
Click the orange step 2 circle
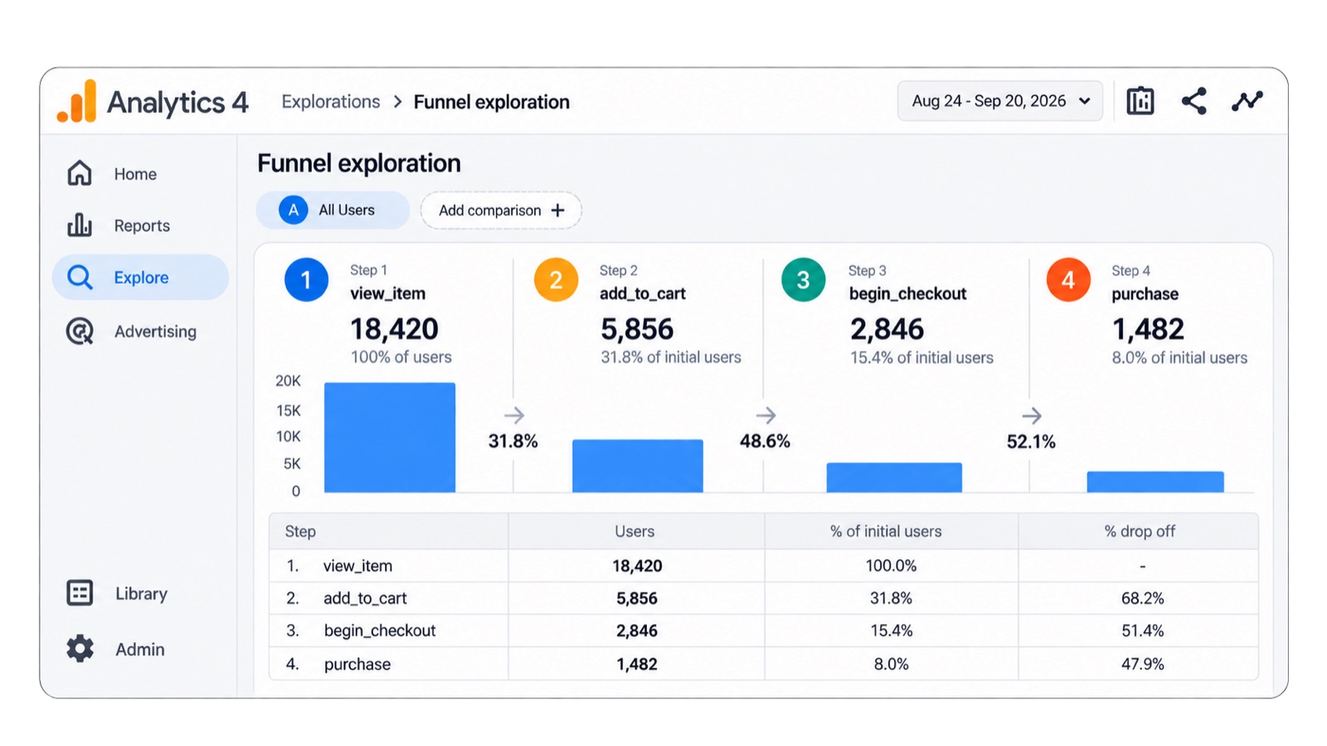[556, 280]
